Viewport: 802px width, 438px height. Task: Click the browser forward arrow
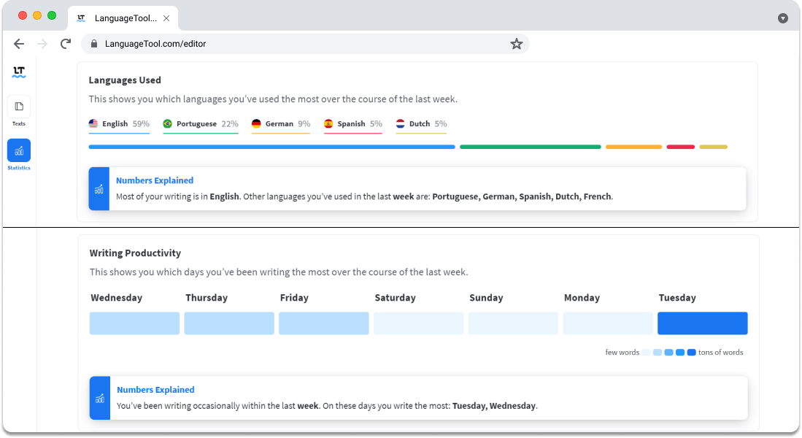point(42,44)
